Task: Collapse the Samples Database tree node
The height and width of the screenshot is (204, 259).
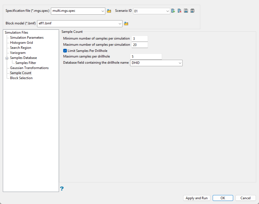Action: point(7,58)
